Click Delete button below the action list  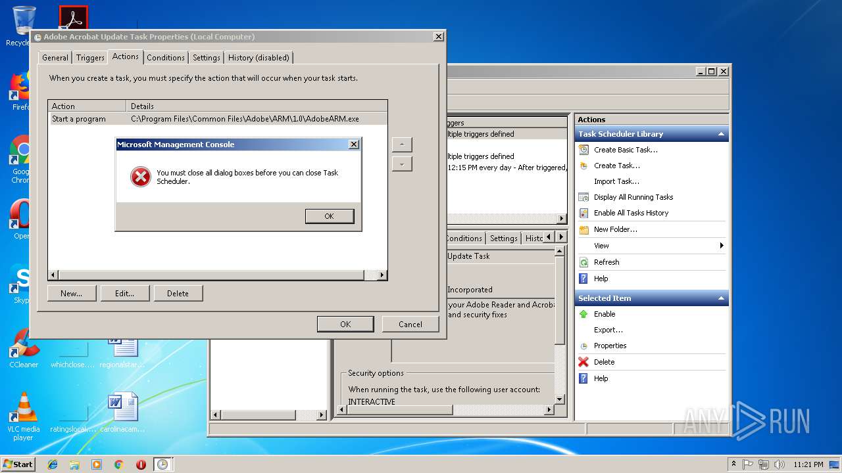tap(178, 294)
